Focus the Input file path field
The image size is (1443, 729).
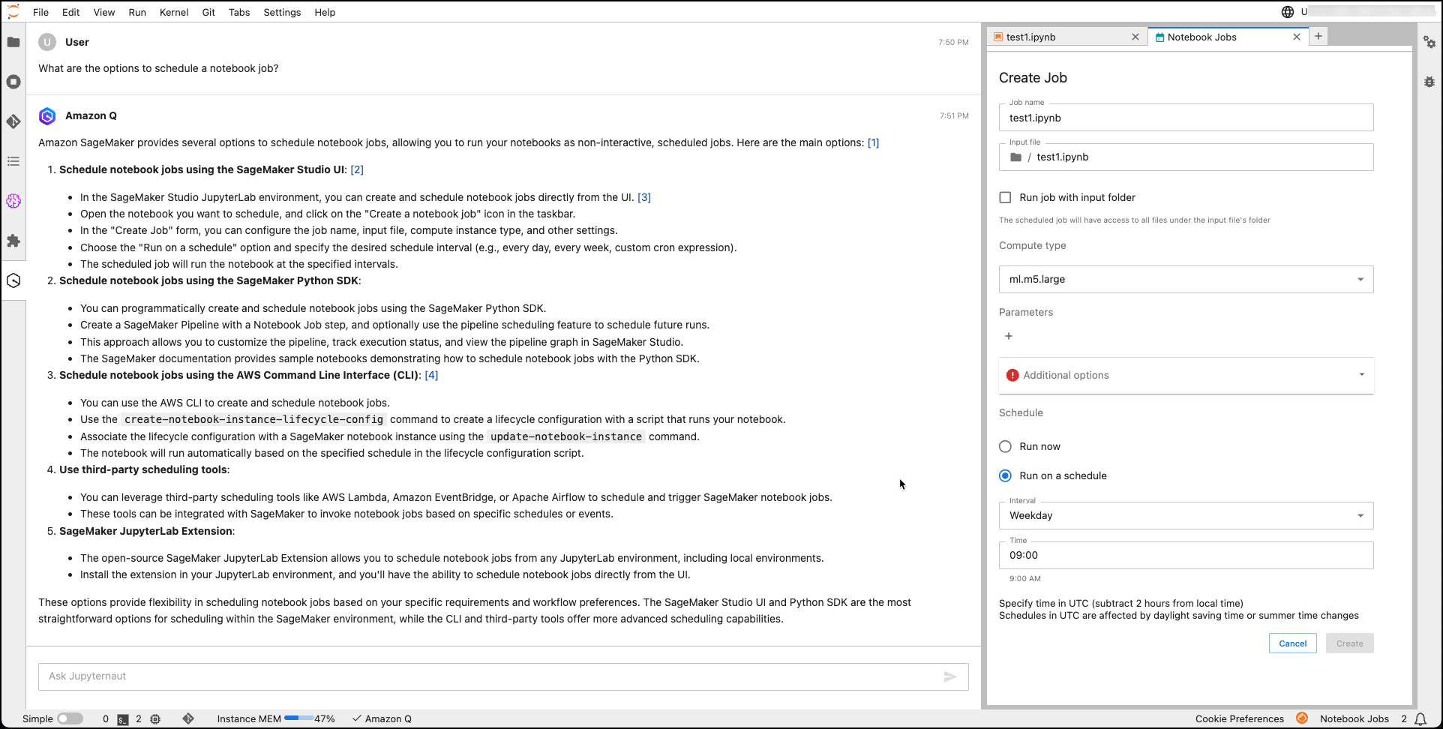point(1186,157)
